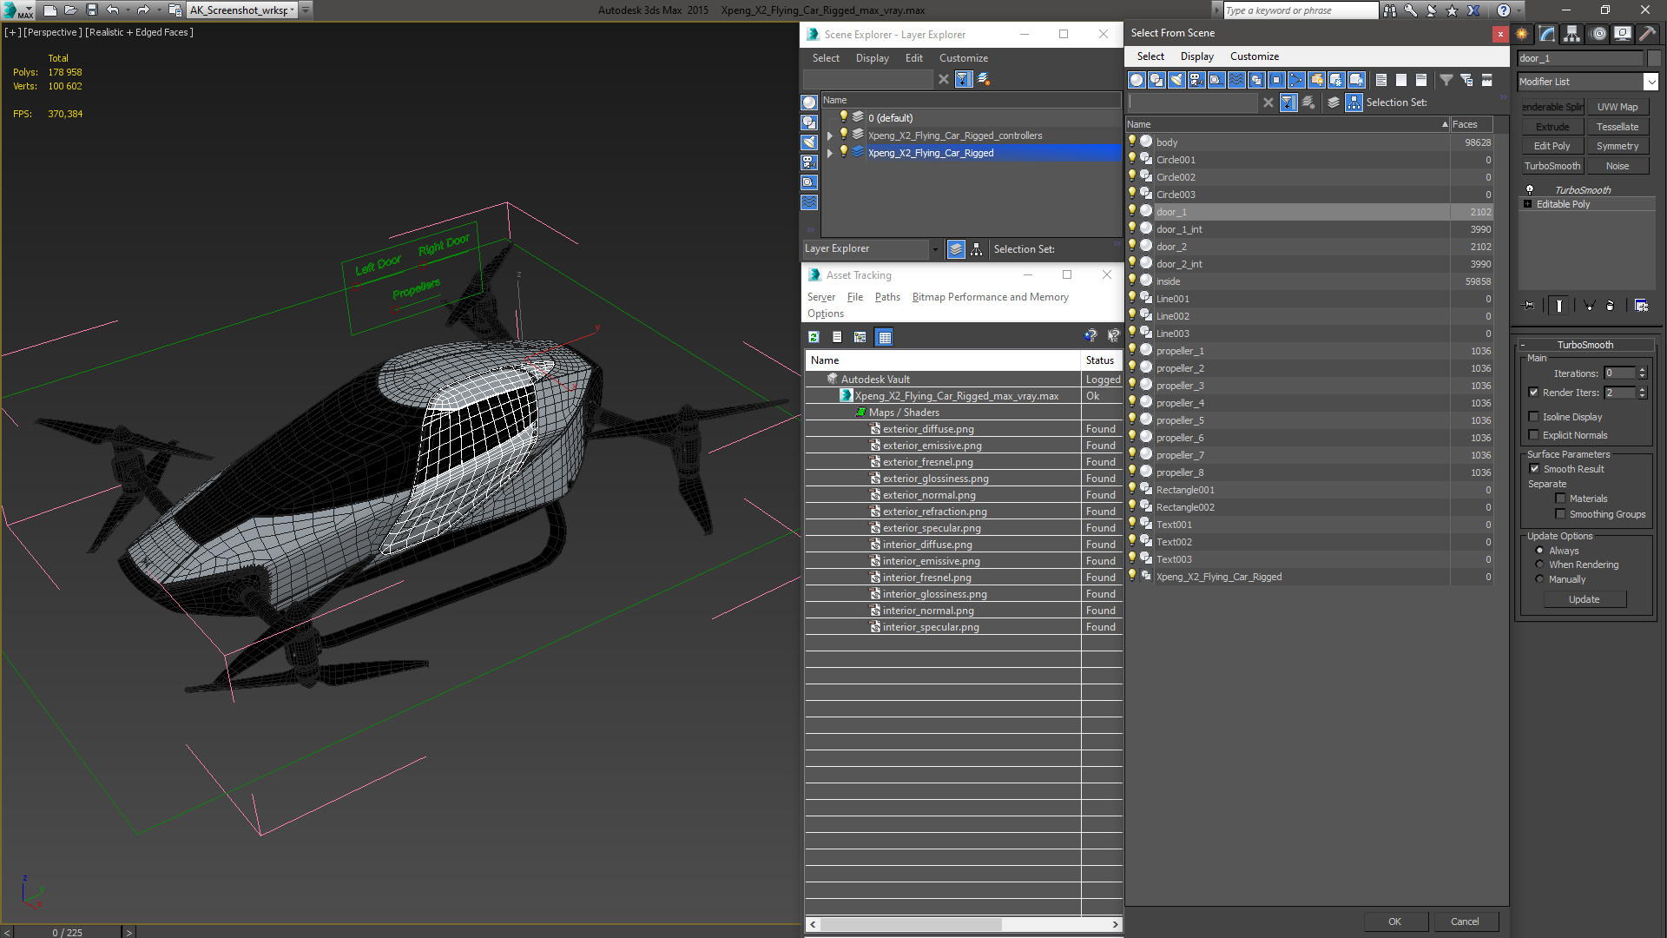Collapse the TurboSmooth rollout header
Screen dimensions: 1667x938
click(1585, 345)
